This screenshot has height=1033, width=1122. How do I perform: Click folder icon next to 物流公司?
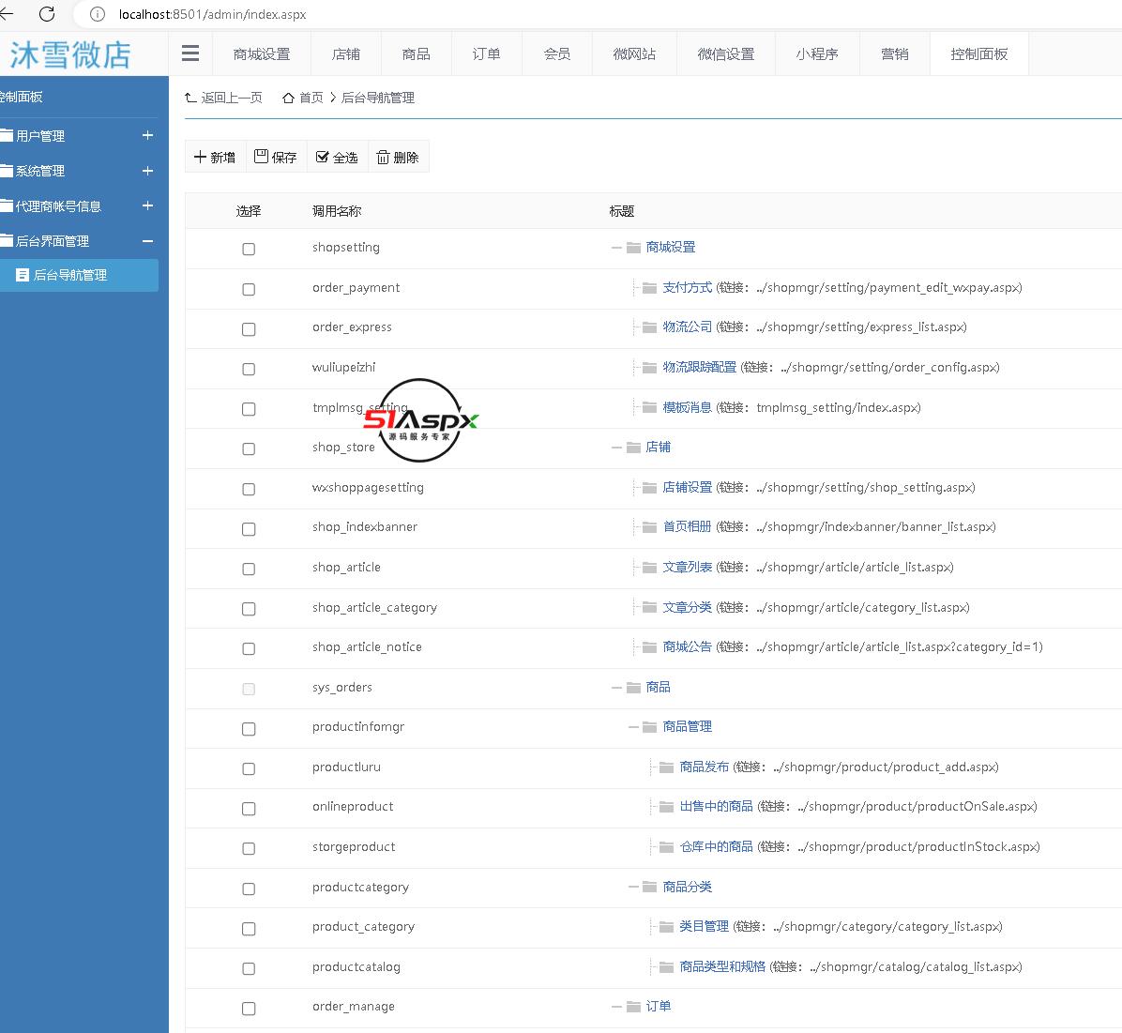pos(650,327)
